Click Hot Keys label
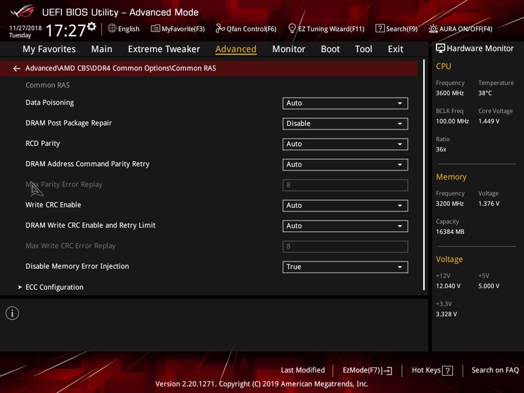 (426, 370)
